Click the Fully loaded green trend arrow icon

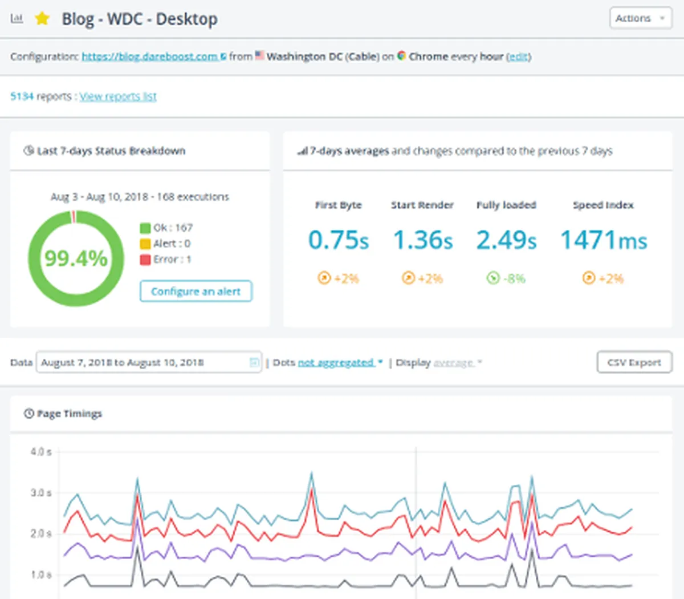(493, 278)
